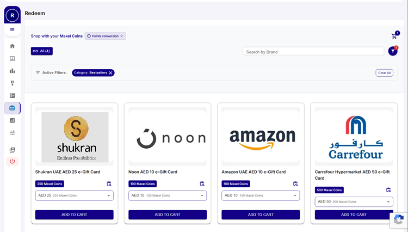The width and height of the screenshot is (408, 232).
Task: Click Amazon UAE AED 10 e-Gift Card title
Action: (254, 172)
